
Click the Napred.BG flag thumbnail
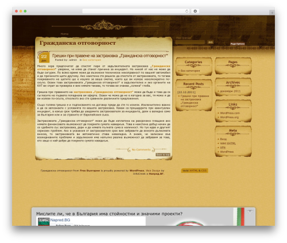[x=44, y=222]
